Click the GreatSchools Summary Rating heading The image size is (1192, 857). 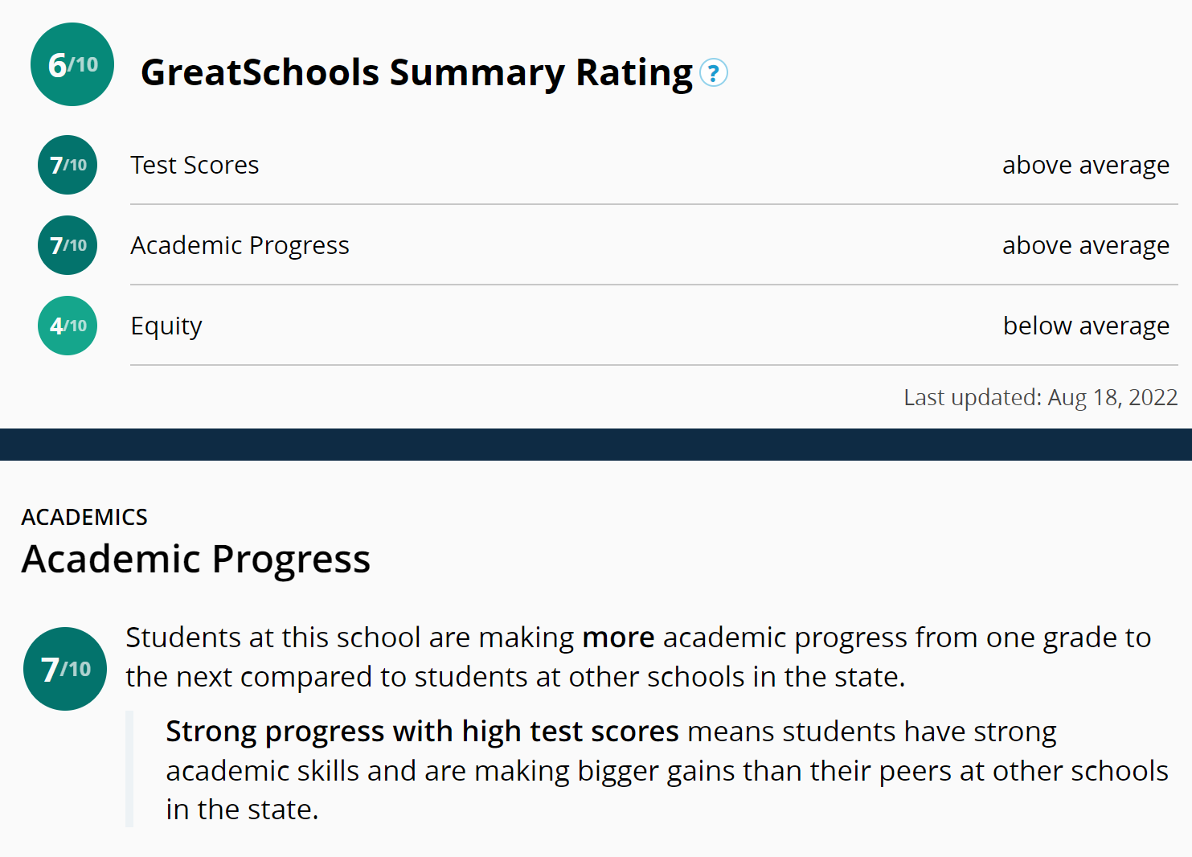[x=416, y=72]
